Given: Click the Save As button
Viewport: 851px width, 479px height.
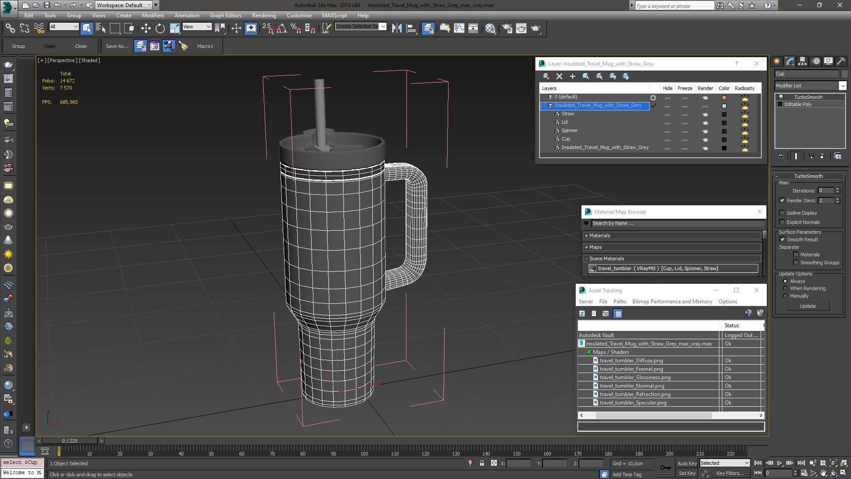Looking at the screenshot, I should (x=117, y=46).
